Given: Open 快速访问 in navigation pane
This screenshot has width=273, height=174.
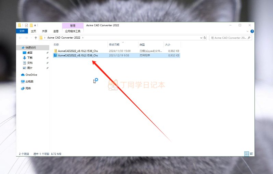Looking at the screenshot, I should pyautogui.click(x=31, y=48).
